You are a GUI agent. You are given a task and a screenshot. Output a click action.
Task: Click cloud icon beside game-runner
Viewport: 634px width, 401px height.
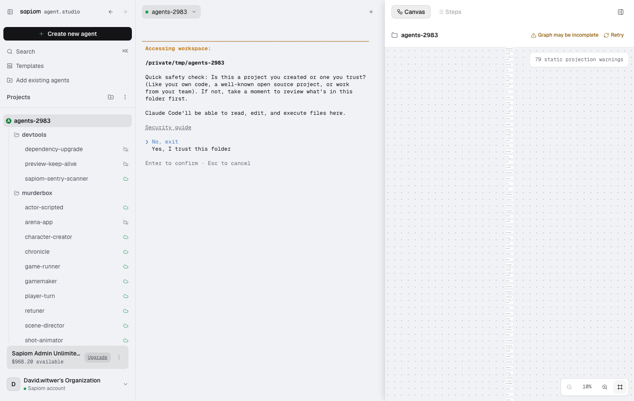pyautogui.click(x=126, y=267)
